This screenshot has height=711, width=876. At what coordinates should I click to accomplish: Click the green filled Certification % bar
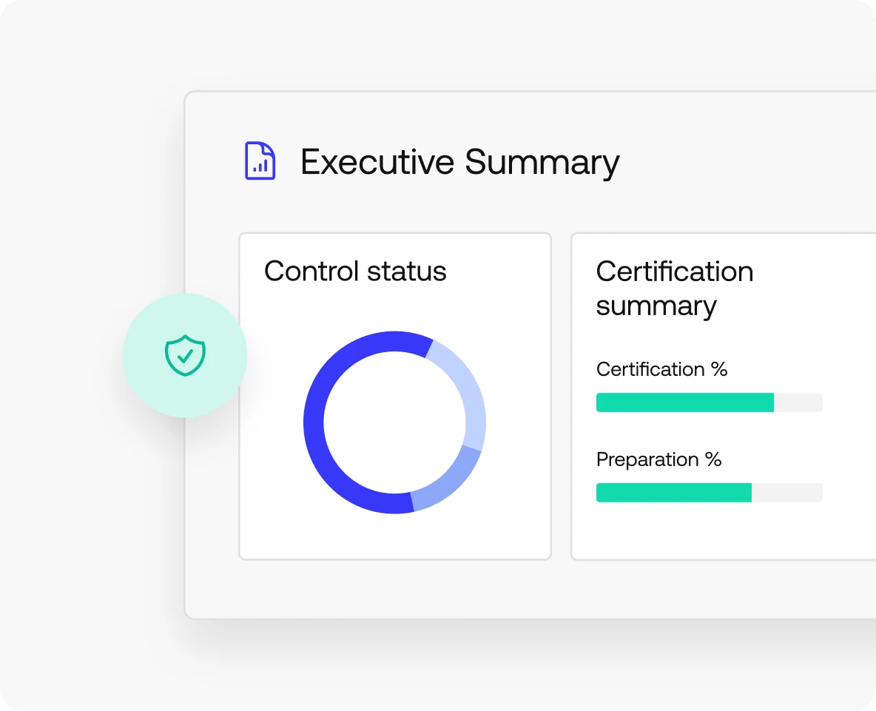(684, 402)
